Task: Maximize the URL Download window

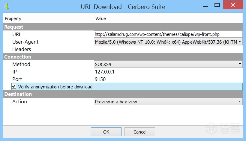Action: [x=217, y=5]
